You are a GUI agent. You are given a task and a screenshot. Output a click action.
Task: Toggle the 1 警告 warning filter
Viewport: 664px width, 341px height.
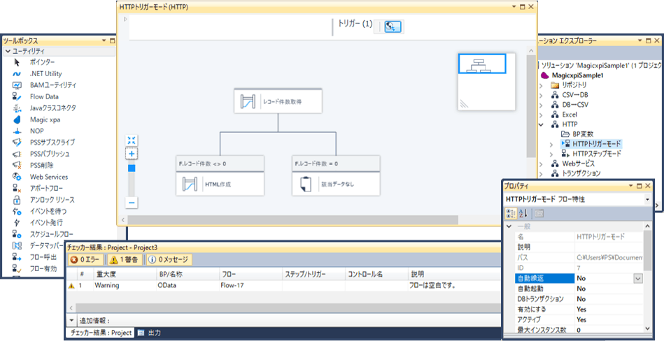tap(124, 259)
